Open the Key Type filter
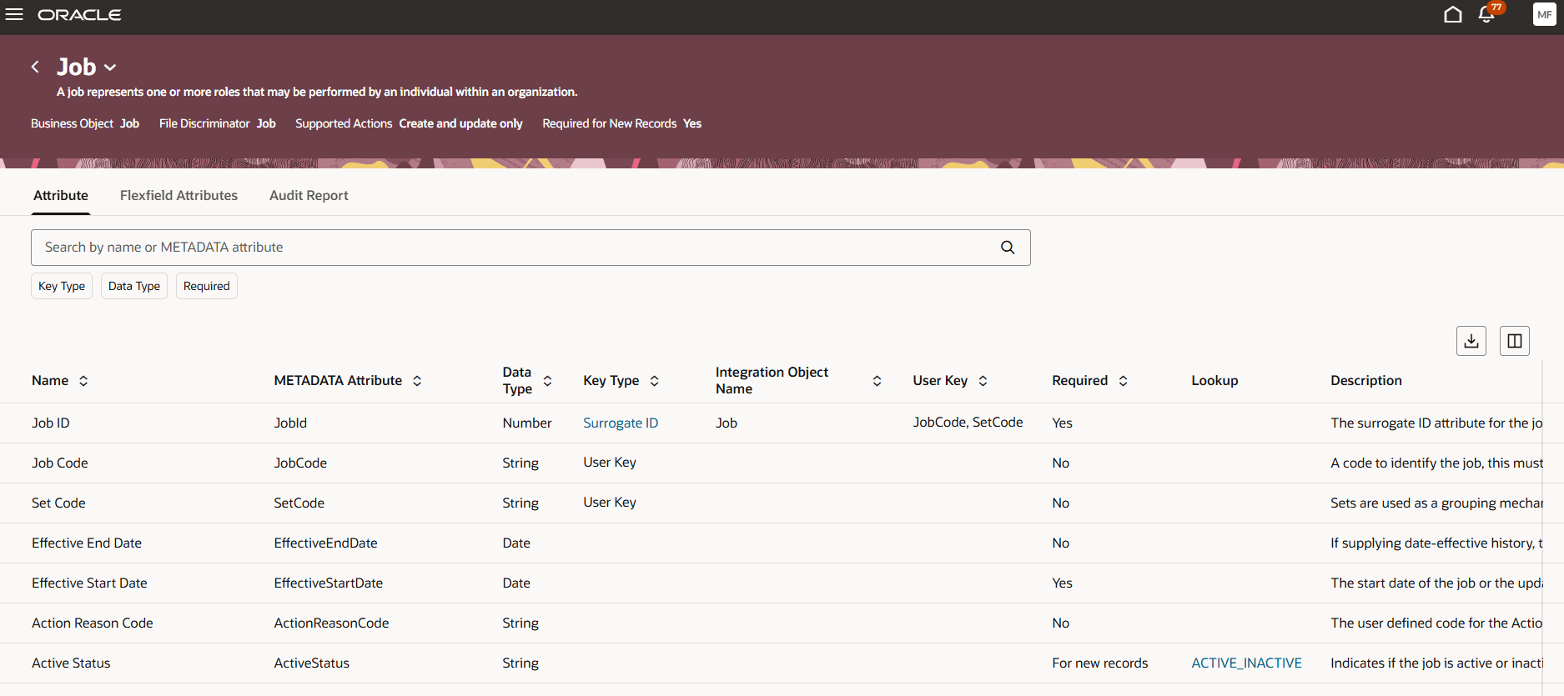Image resolution: width=1564 pixels, height=696 pixels. 62,286
